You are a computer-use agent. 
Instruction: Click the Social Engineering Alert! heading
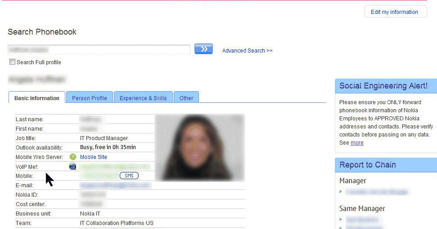pyautogui.click(x=383, y=86)
